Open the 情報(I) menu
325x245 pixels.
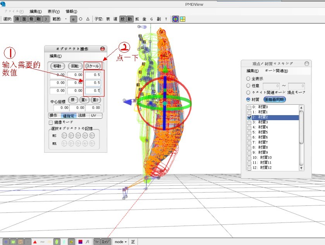click(71, 11)
